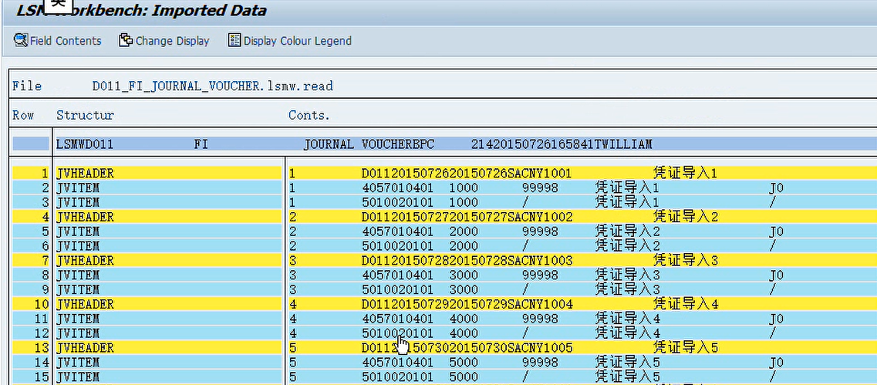Image resolution: width=877 pixels, height=385 pixels.
Task: Click contents D0112015072720150727SACNY1002
Action: tap(467, 217)
